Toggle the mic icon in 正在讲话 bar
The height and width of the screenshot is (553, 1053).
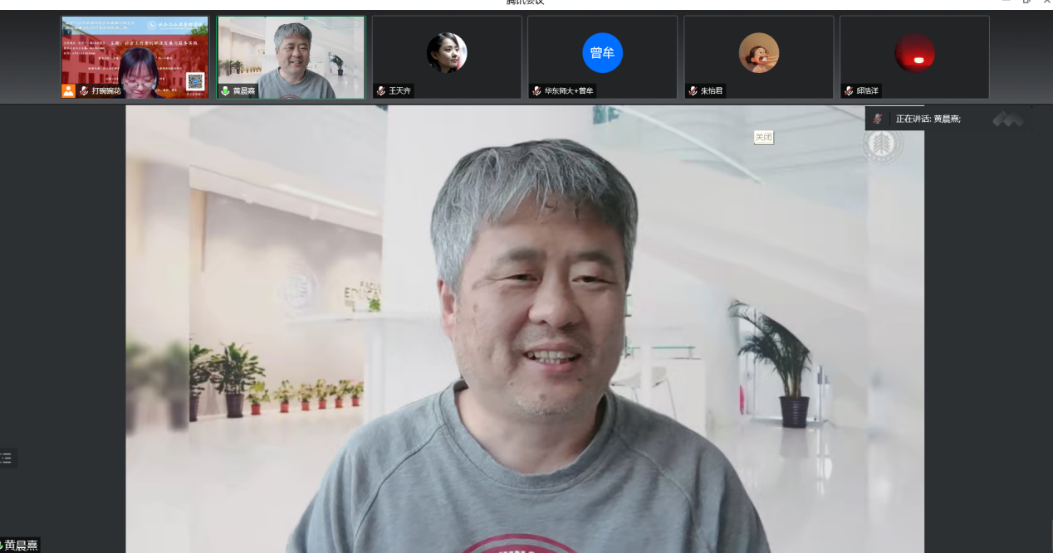[877, 119]
